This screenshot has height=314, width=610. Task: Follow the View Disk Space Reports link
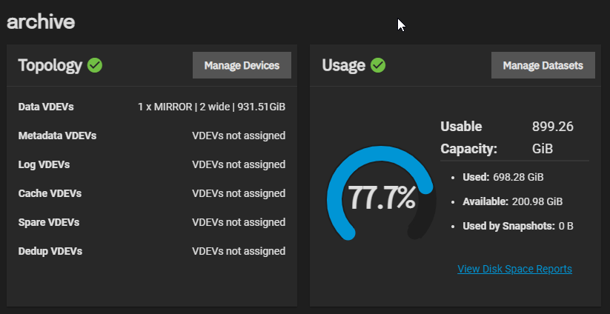pyautogui.click(x=514, y=269)
